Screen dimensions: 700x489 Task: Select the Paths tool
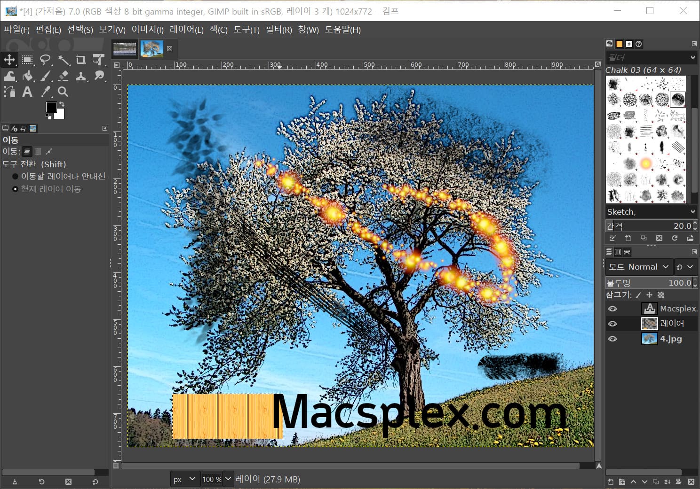9,92
